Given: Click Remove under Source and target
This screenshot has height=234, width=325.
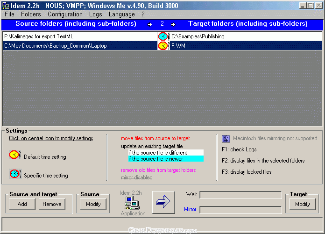Looking at the screenshot, I should (x=52, y=204).
